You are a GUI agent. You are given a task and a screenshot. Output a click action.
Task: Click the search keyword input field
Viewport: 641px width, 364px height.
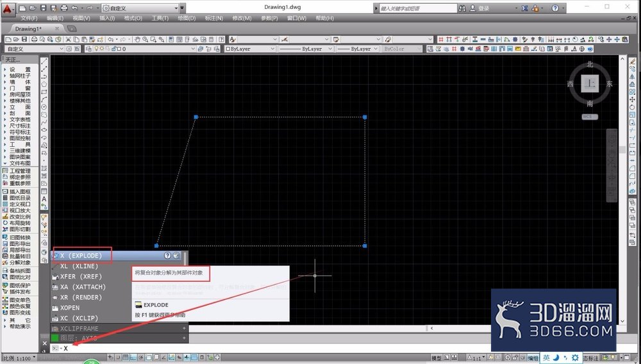(417, 8)
